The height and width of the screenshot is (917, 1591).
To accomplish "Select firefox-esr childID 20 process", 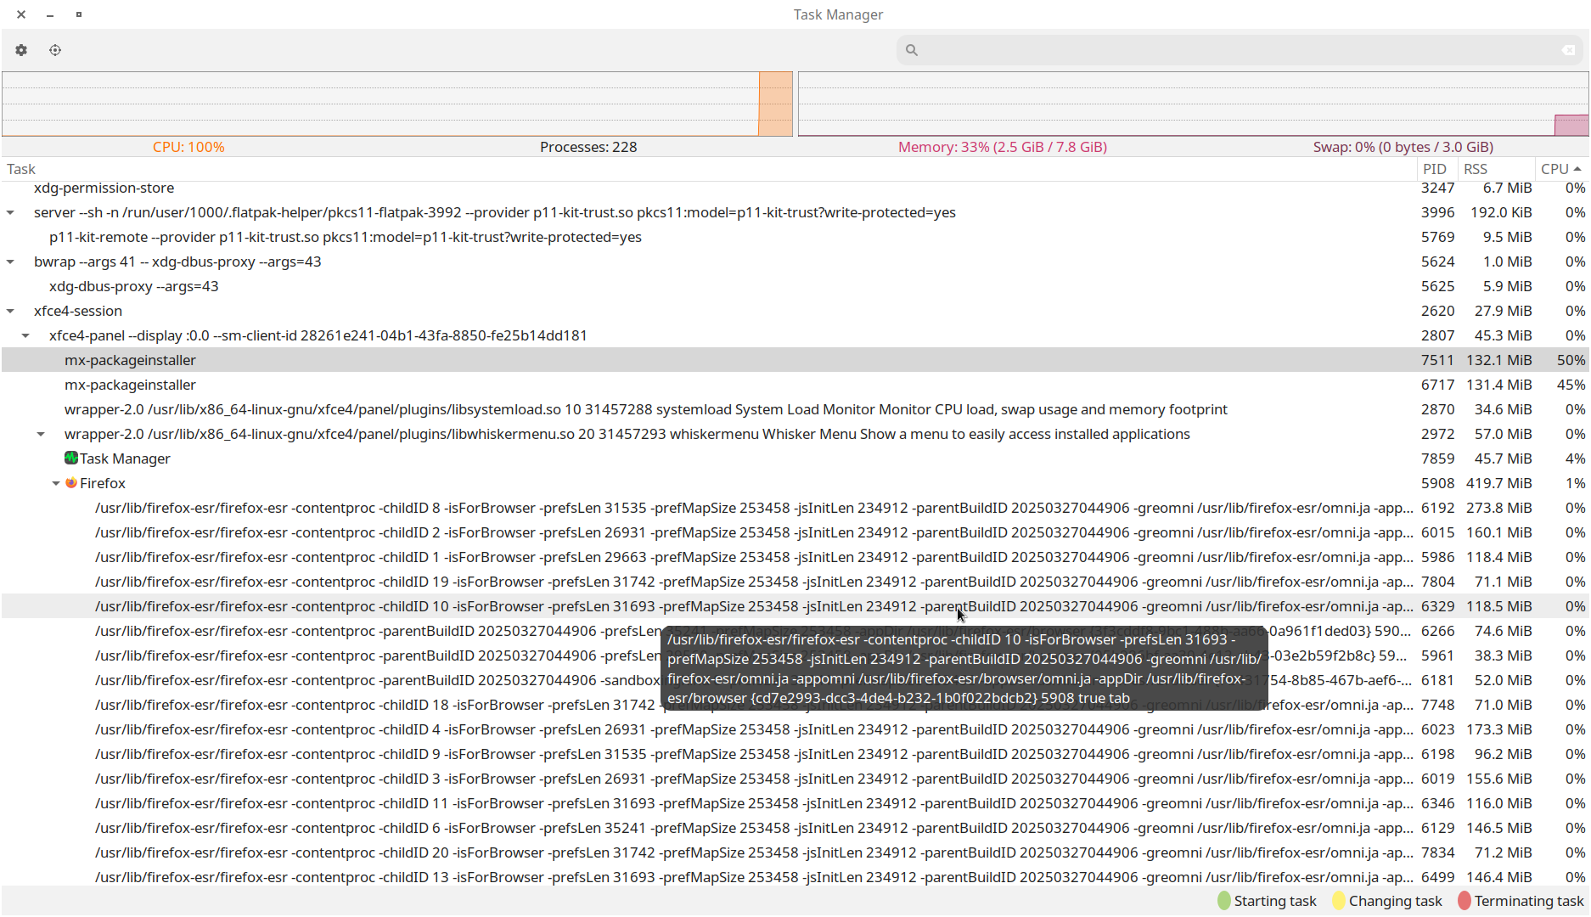I will pyautogui.click(x=795, y=852).
